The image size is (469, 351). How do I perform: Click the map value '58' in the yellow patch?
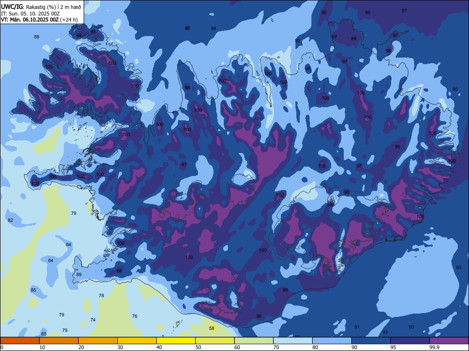tap(212, 329)
